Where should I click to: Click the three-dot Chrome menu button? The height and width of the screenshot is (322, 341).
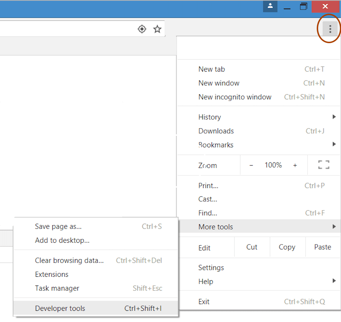330,29
